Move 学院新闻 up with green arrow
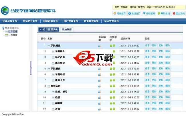Image resolution: width=186 pixels, height=117 pixels. click(x=111, y=69)
